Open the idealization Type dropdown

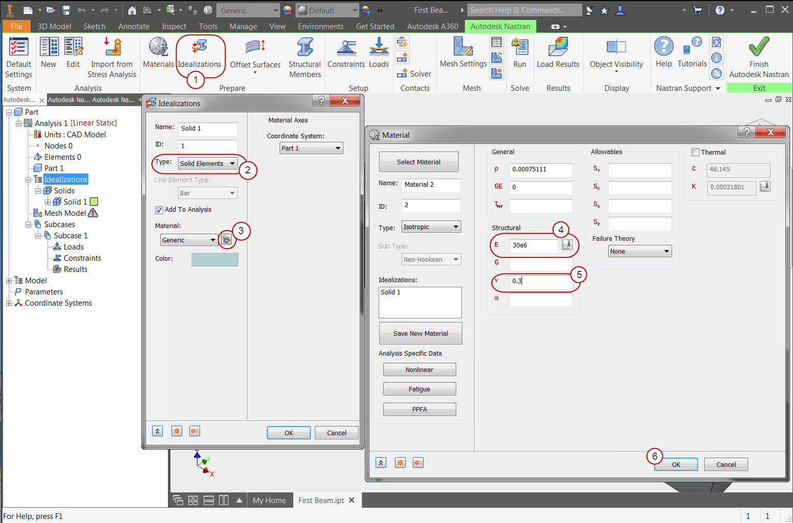208,163
